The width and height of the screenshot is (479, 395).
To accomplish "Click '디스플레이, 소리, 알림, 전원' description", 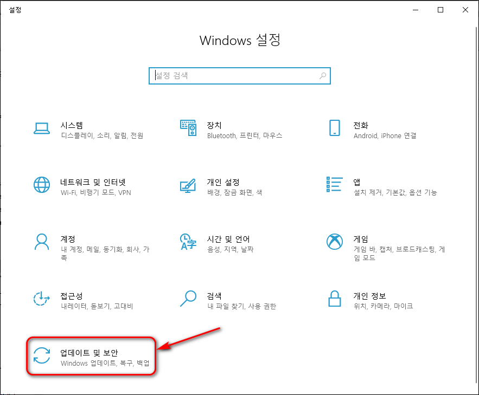I will (102, 135).
